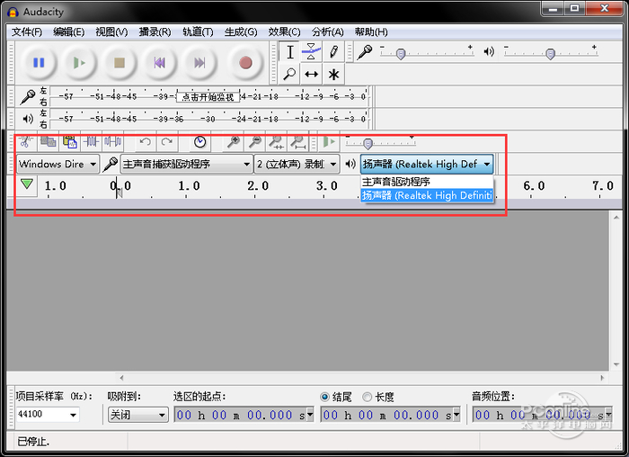
Task: Click the vertical scrollbar down arrow
Action: pyautogui.click(x=616, y=364)
